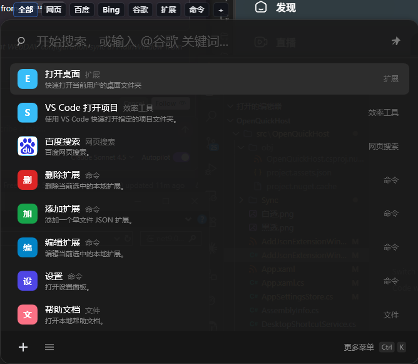Click the K key hint

(x=402, y=347)
